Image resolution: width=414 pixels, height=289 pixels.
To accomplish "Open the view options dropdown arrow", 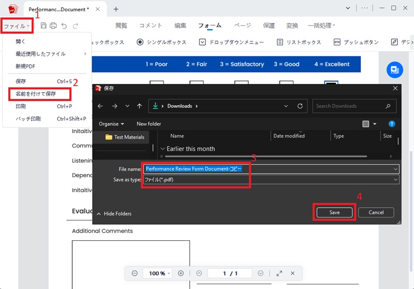I will point(375,124).
